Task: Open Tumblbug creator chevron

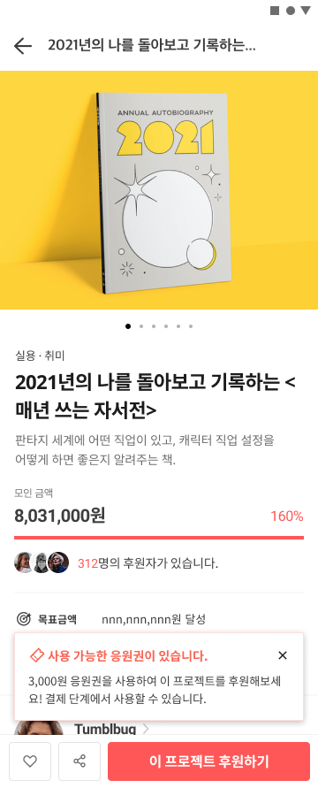Action: 146,729
